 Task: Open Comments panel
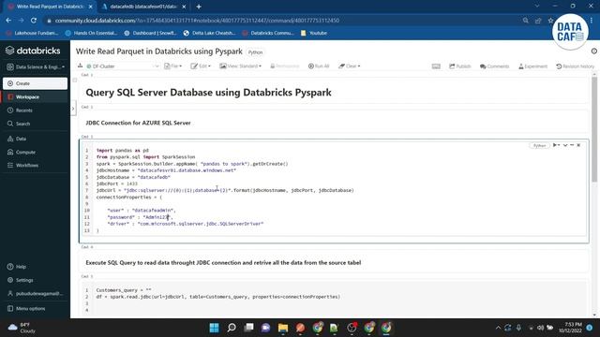click(x=494, y=66)
